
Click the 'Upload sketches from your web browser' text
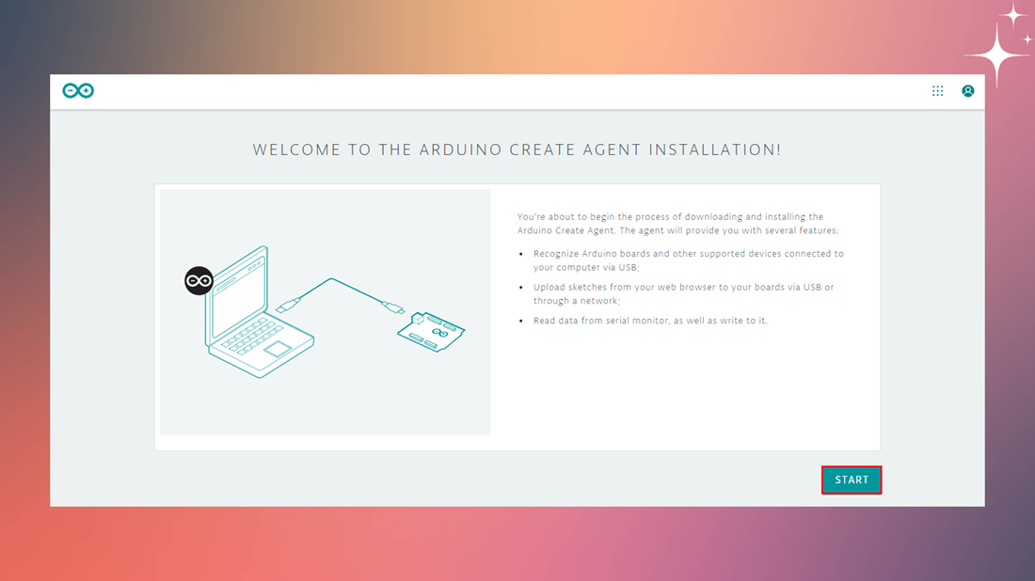[683, 294]
